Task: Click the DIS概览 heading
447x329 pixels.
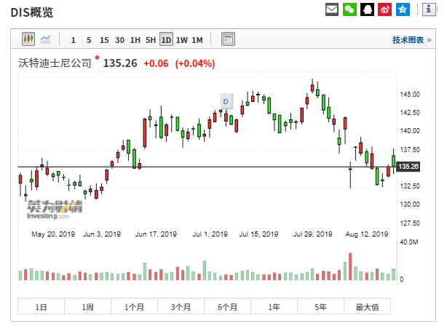Action: pyautogui.click(x=31, y=12)
